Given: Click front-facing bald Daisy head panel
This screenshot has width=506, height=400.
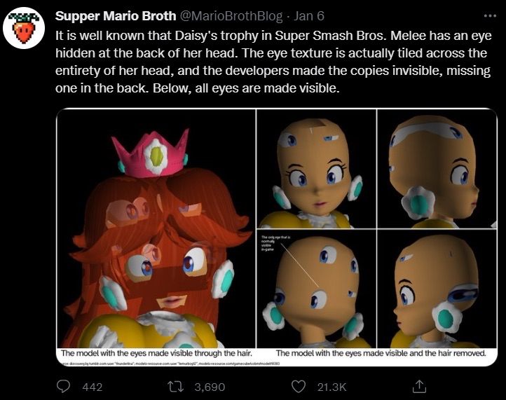Looking at the screenshot, I should 316,169.
